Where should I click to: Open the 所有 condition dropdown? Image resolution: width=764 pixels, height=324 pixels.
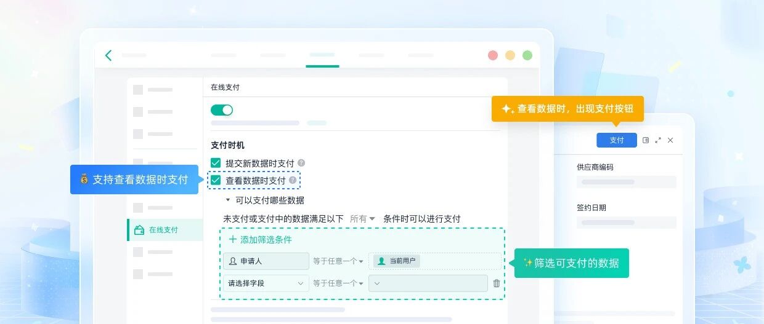362,219
